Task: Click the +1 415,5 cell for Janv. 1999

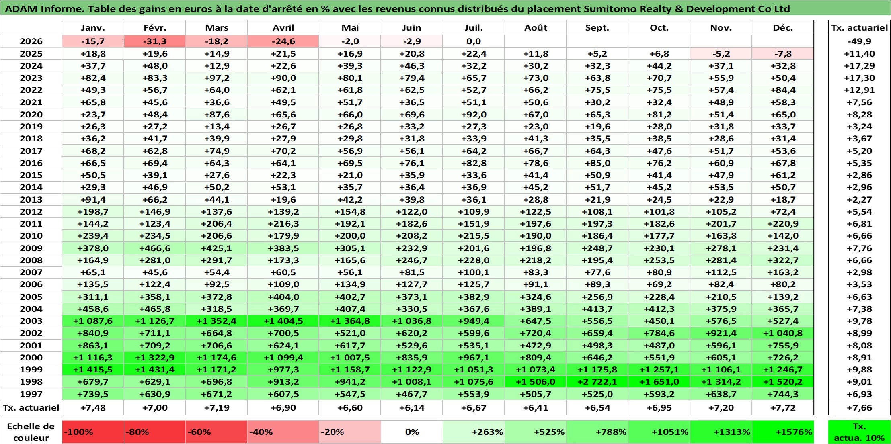Action: pos(93,370)
